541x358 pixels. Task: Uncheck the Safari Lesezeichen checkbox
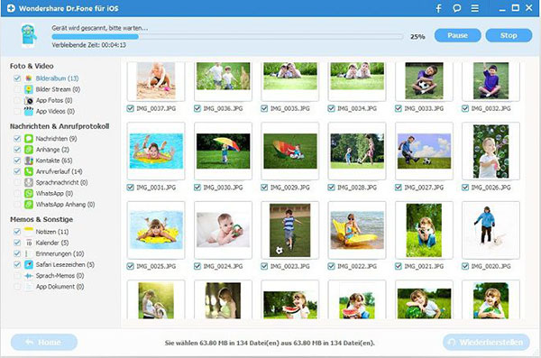pyautogui.click(x=17, y=265)
